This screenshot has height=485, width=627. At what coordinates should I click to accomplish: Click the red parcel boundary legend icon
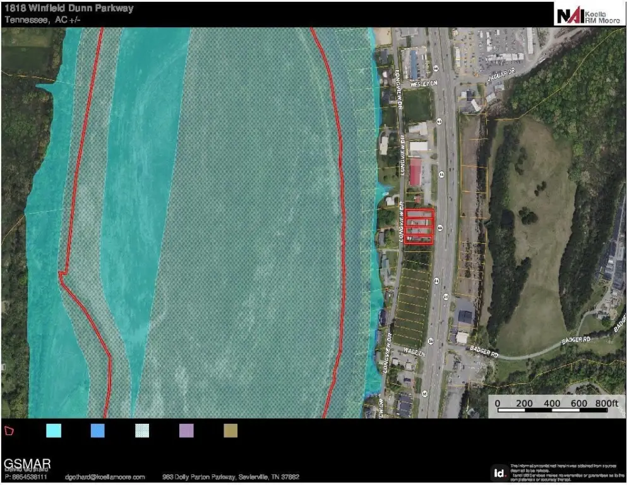tap(9, 431)
